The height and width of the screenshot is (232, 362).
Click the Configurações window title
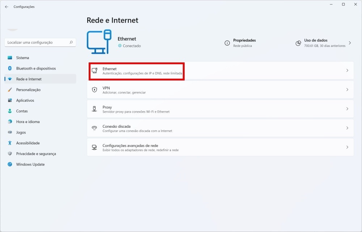pos(24,6)
